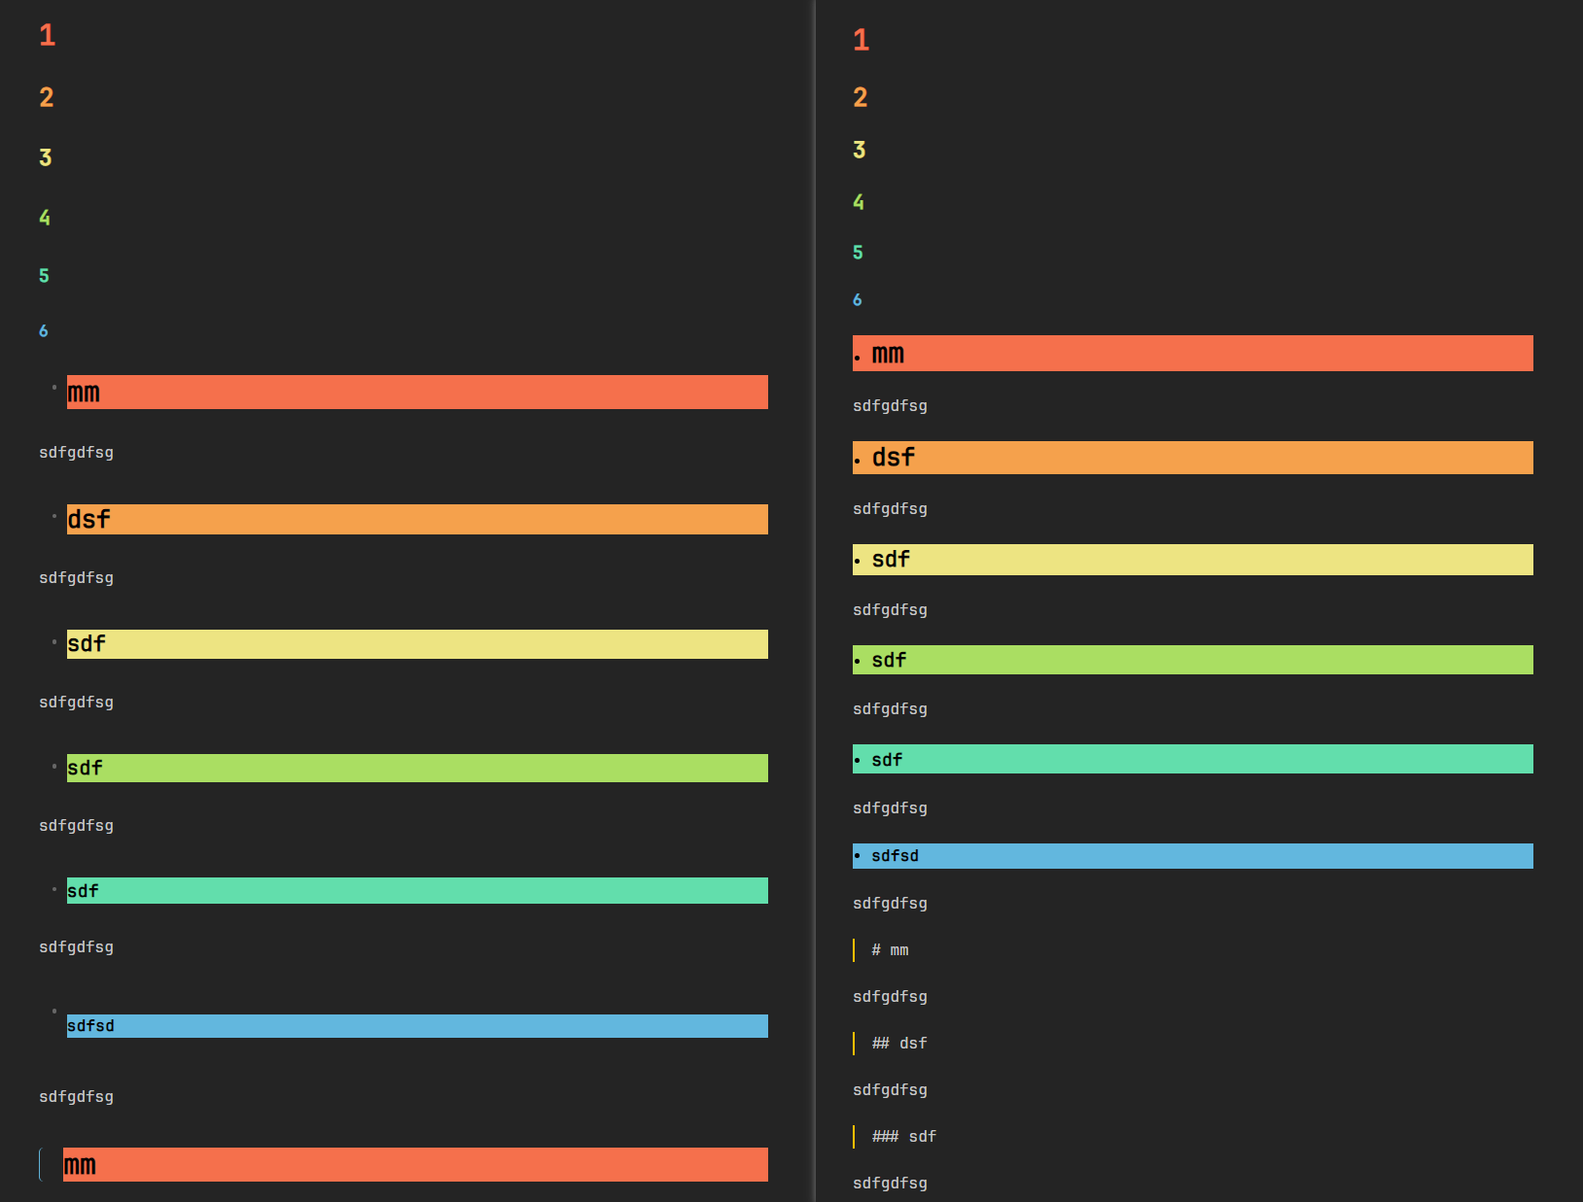Click the "# mm" quoted line

pos(890,950)
